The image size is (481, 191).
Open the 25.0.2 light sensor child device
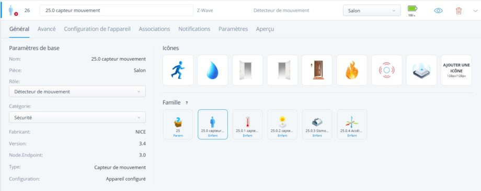[282, 125]
